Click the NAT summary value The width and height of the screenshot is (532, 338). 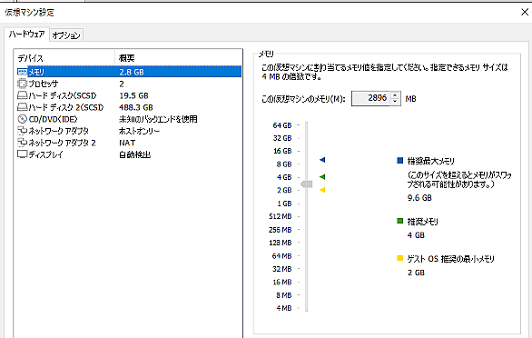tap(127, 143)
